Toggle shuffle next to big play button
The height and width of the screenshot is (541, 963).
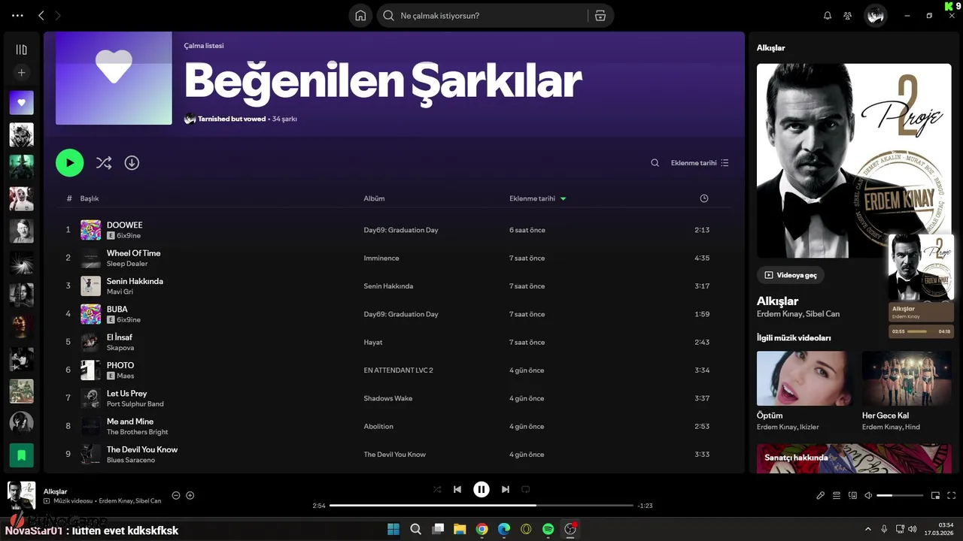click(x=104, y=162)
